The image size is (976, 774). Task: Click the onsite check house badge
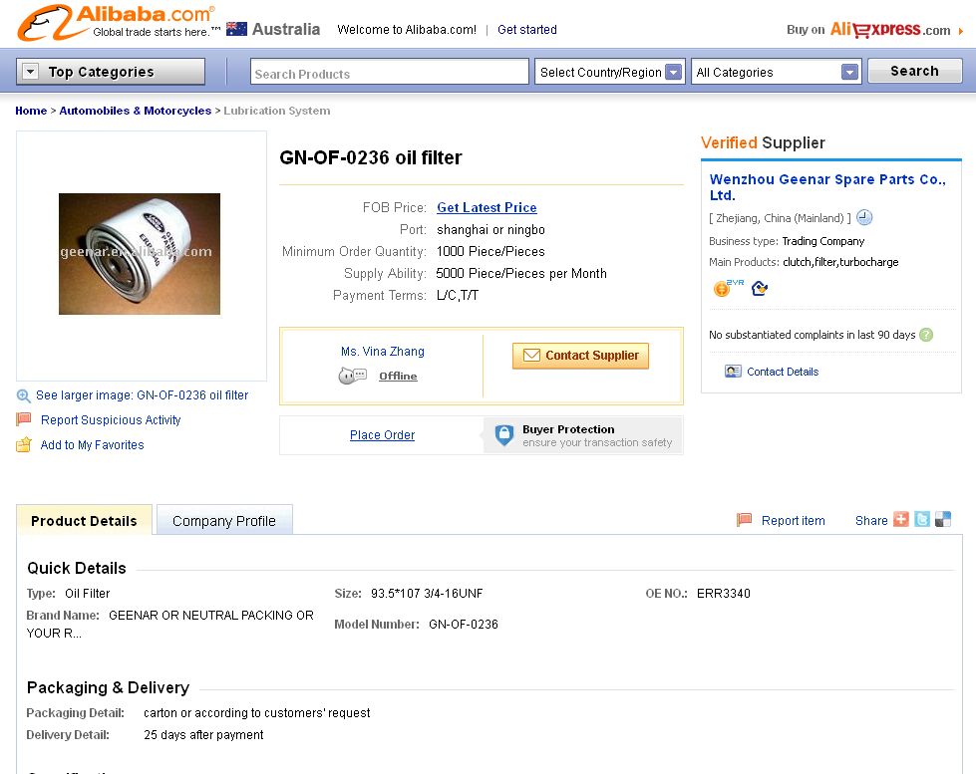[760, 289]
